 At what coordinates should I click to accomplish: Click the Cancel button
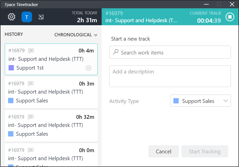pos(164,151)
